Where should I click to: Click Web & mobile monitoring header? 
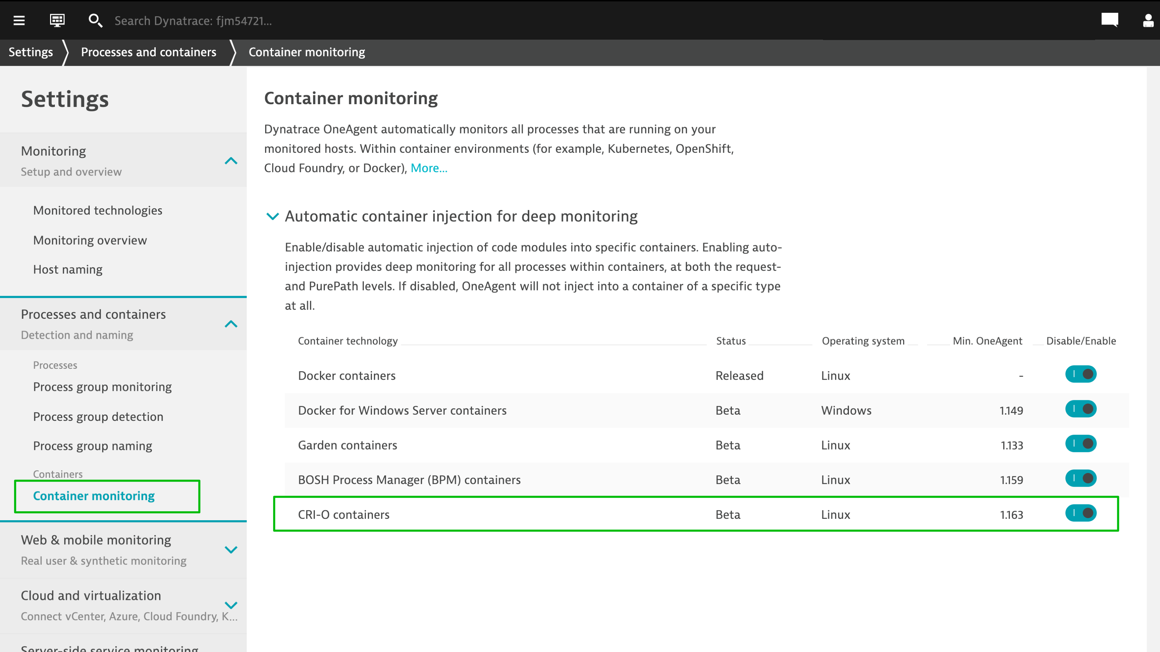(123, 550)
